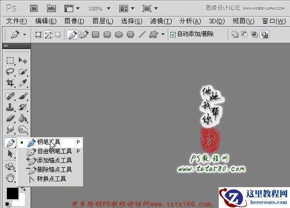Select the Move tool
Viewport: 290px width, 208px height.
coord(23,61)
